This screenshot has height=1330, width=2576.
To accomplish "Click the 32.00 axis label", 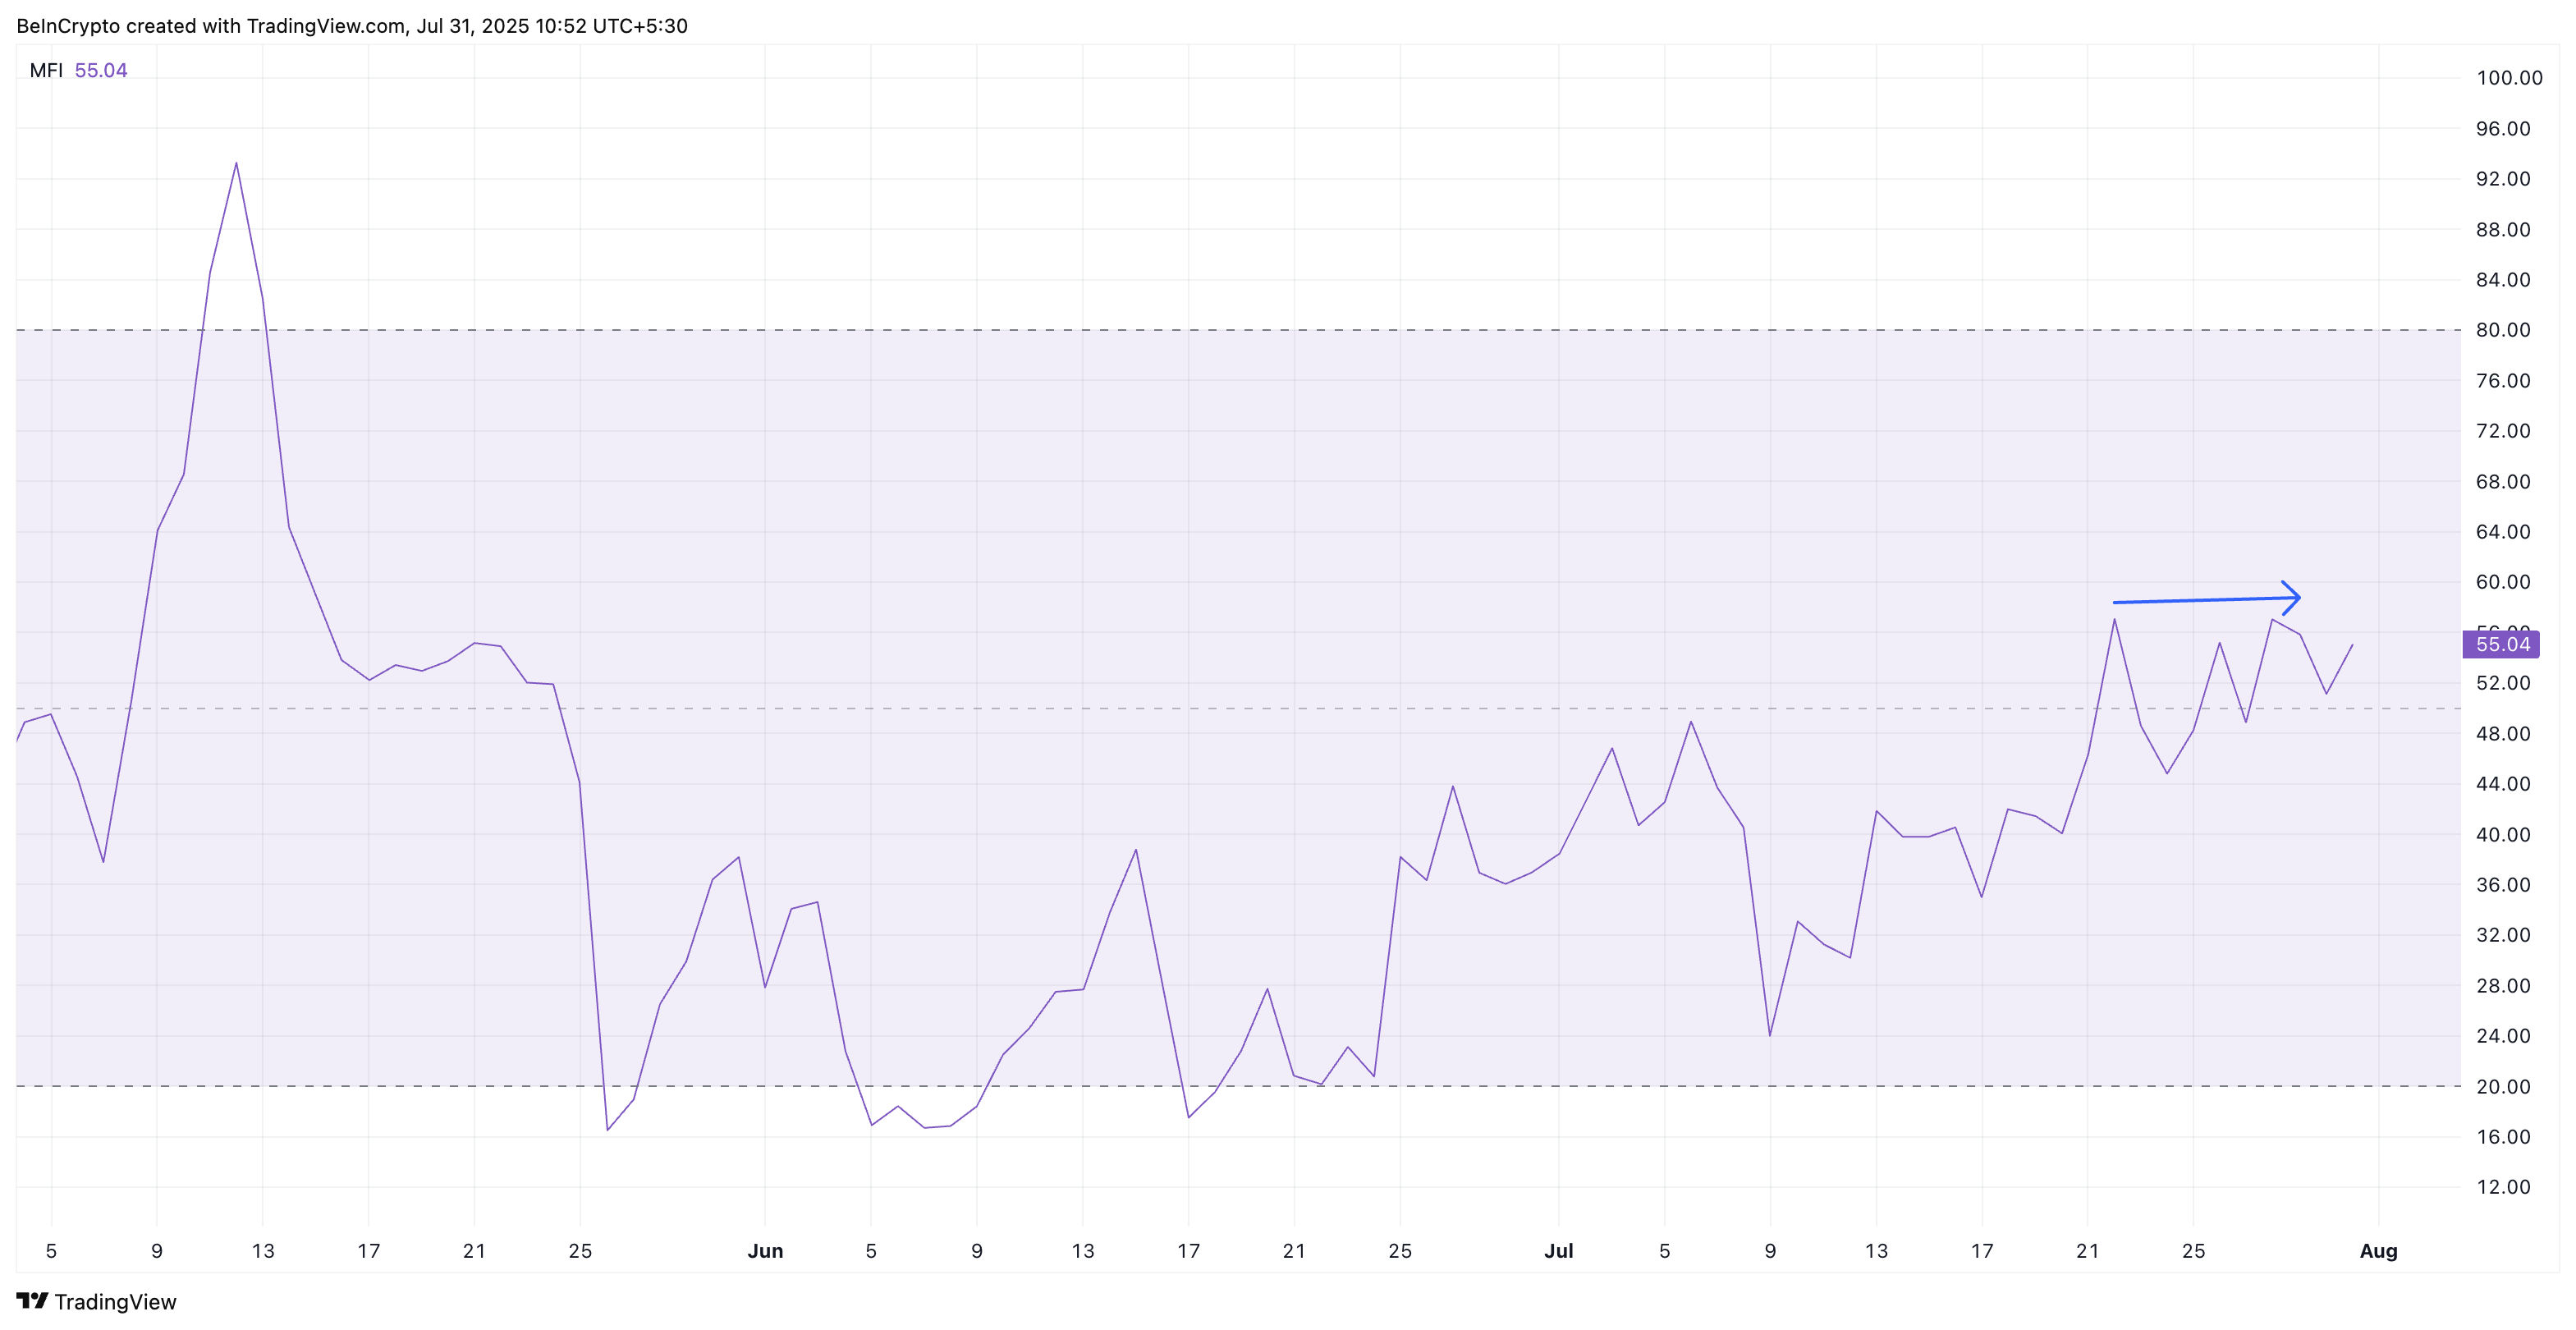I will 2502,935.
